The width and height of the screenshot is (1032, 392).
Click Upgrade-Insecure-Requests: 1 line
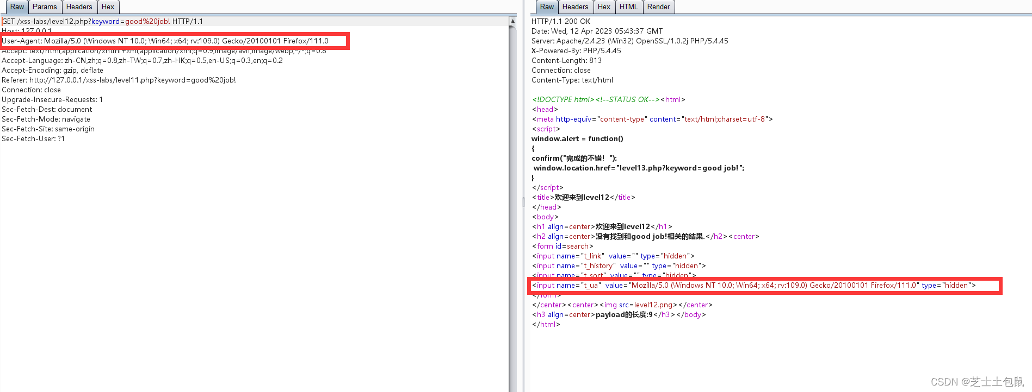tap(52, 100)
